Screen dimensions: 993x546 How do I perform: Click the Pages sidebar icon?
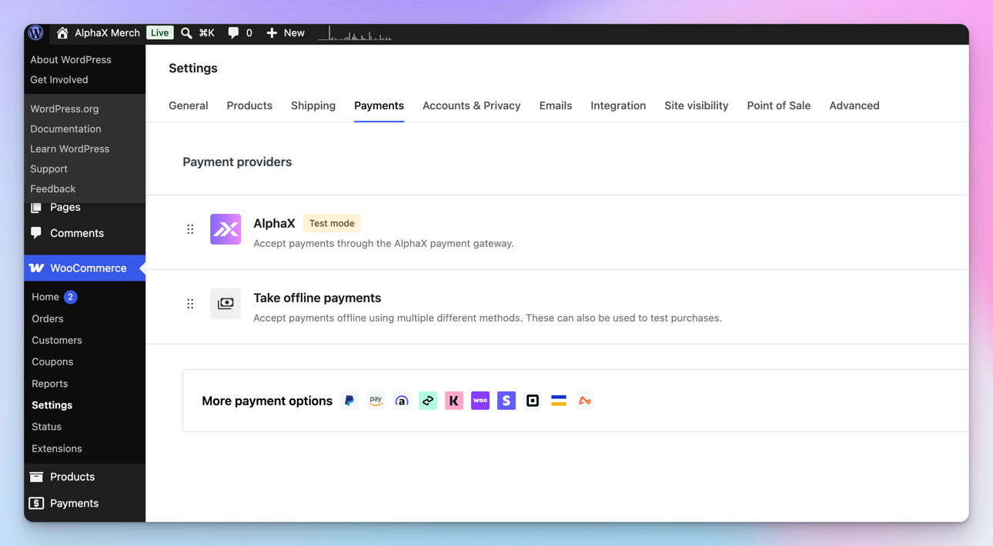(36, 208)
